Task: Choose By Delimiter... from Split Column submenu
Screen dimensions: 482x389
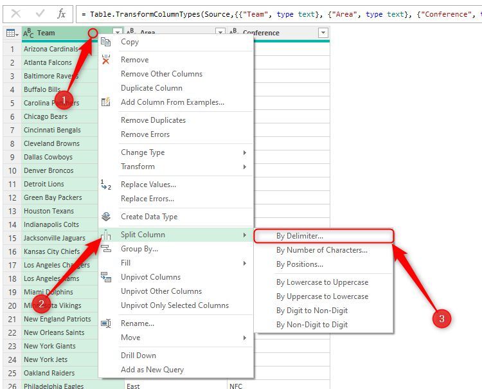Action: 299,236
